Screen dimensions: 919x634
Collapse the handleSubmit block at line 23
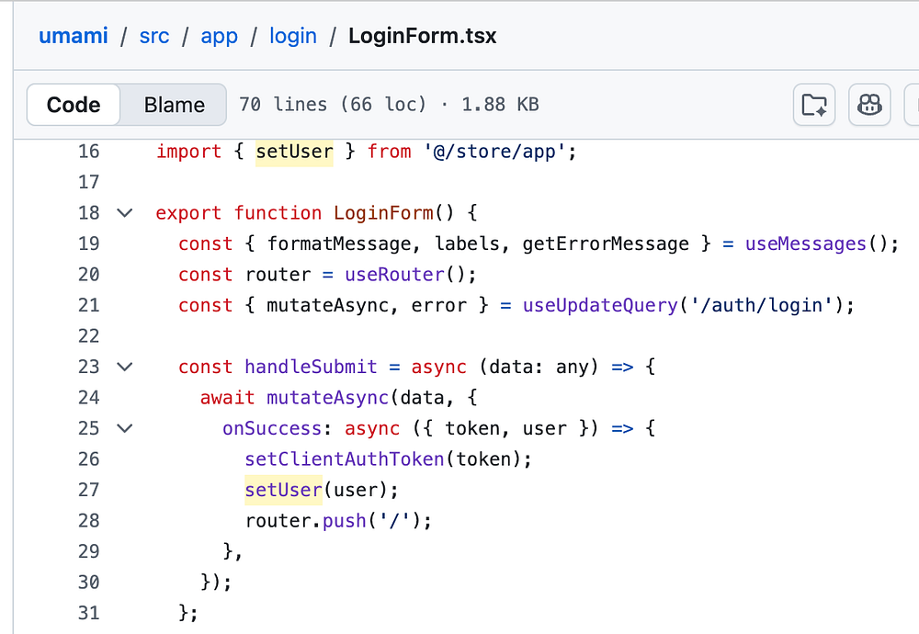pos(124,367)
